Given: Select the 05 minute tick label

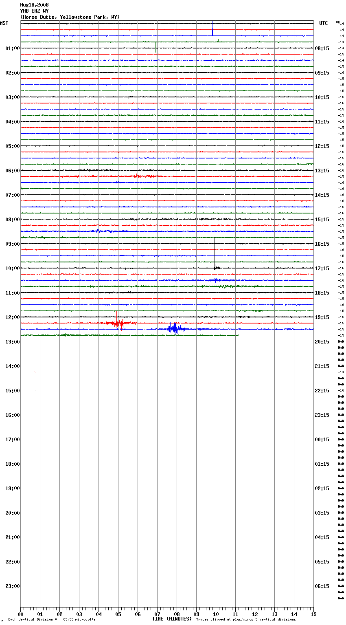Looking at the screenshot, I should coord(118,614).
